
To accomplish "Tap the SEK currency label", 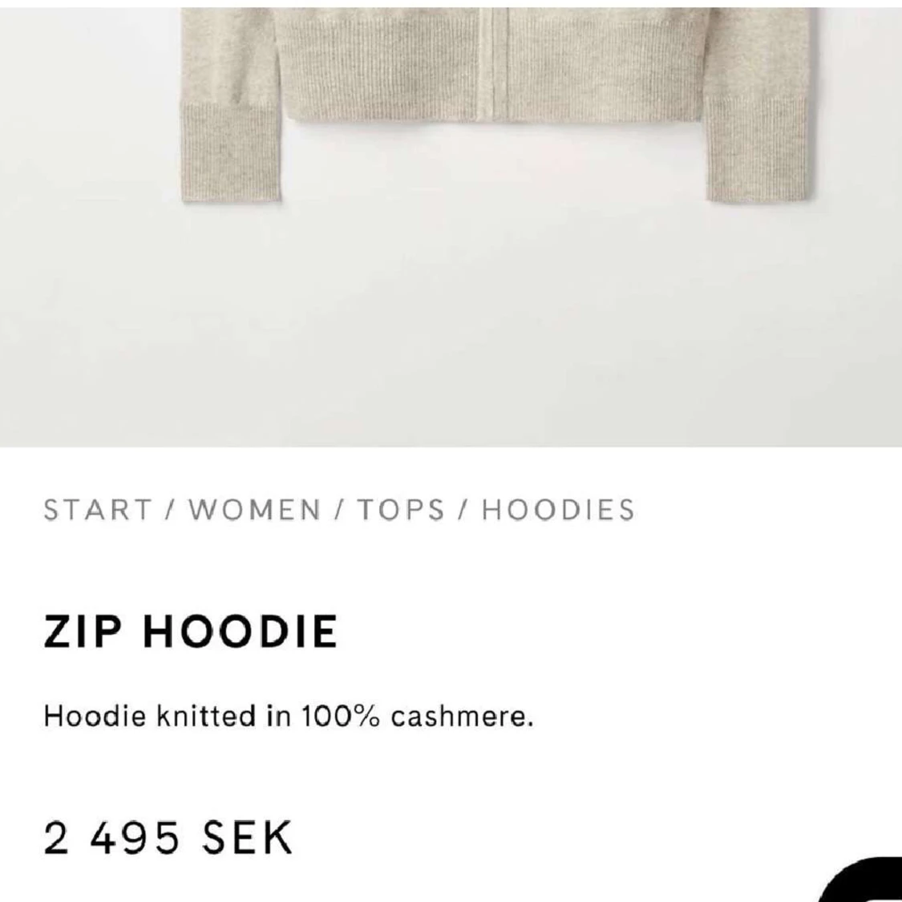I will (248, 838).
